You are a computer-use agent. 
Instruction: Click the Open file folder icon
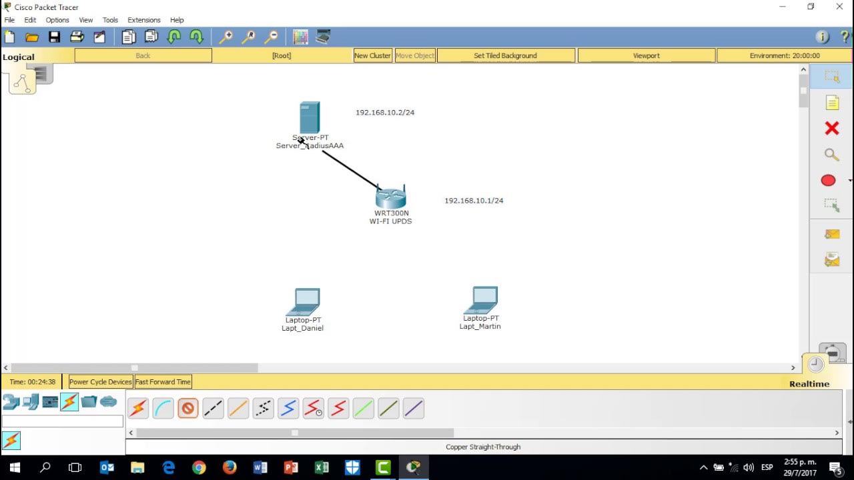[x=32, y=37]
